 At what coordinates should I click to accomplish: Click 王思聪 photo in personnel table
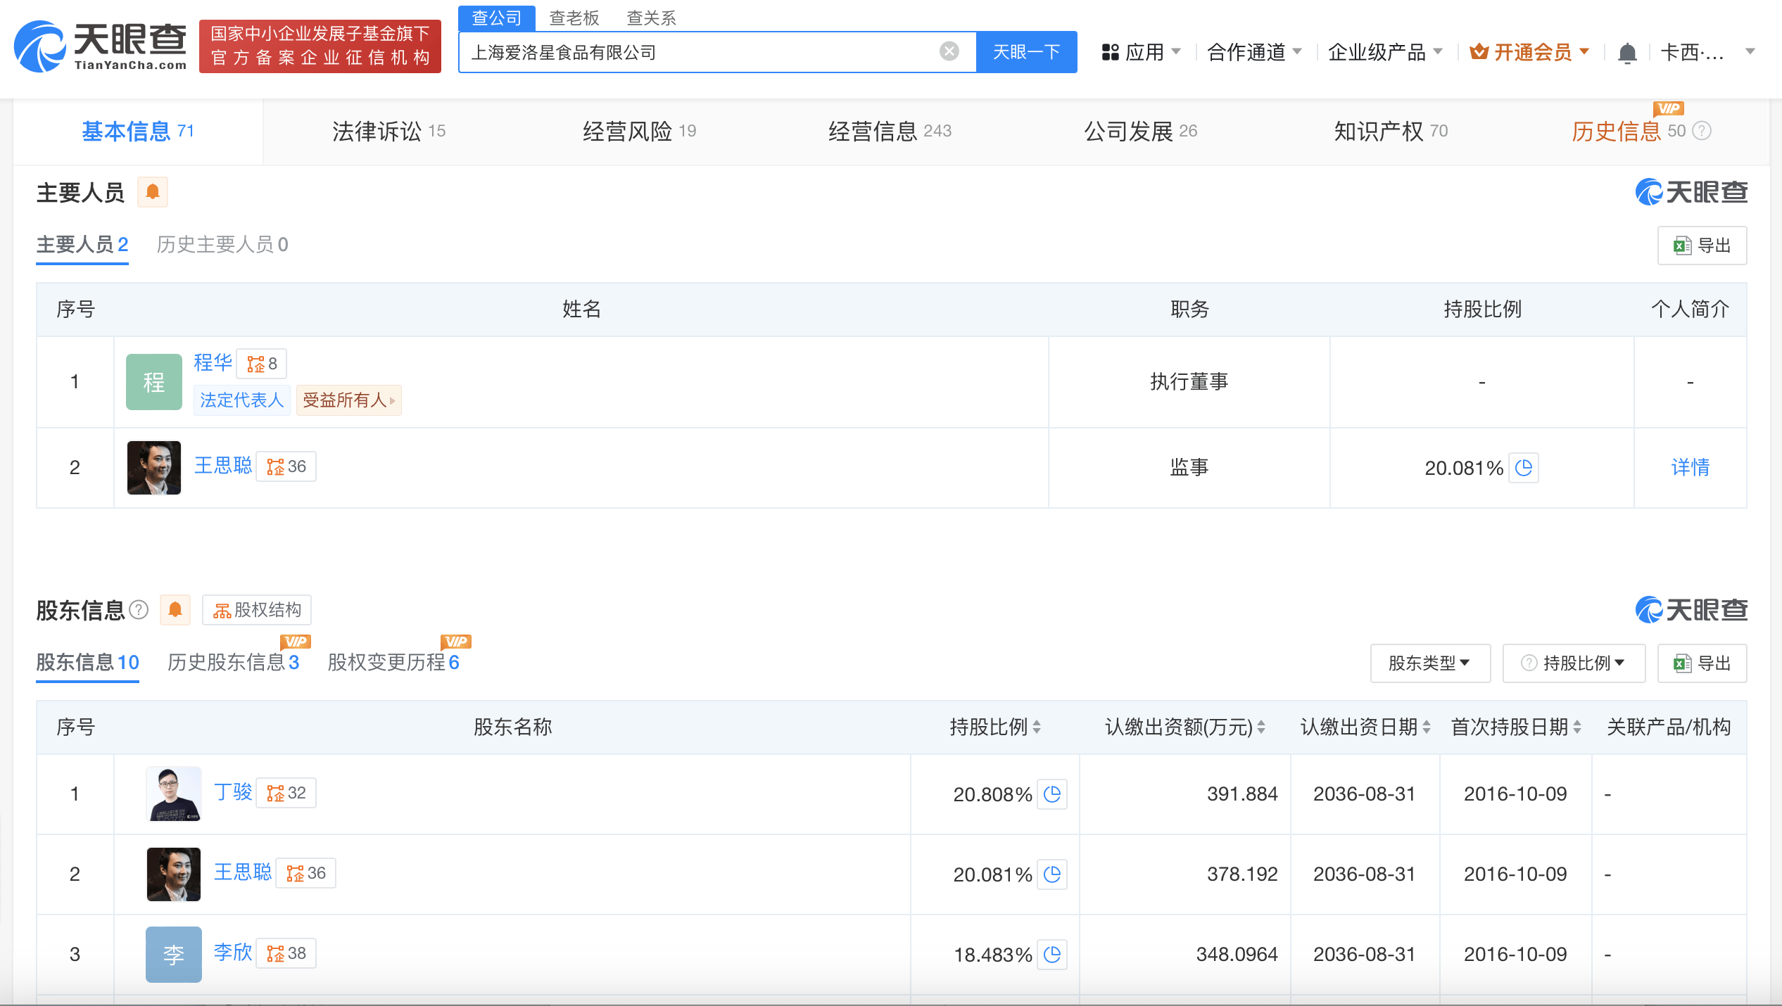(x=154, y=468)
